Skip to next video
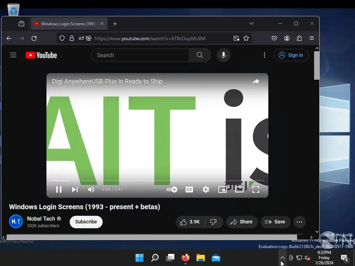 75,189
